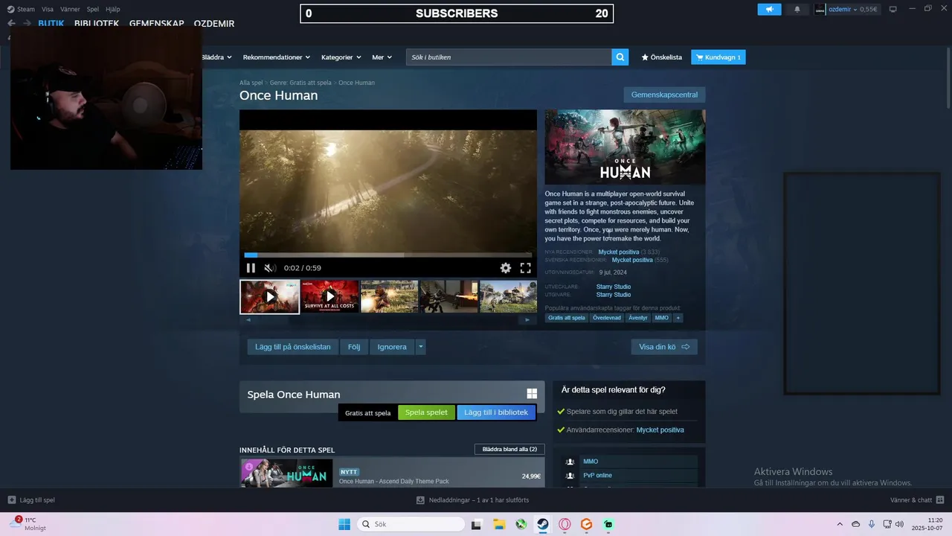Open the dropdown arrow beside Ignorera

(x=421, y=347)
